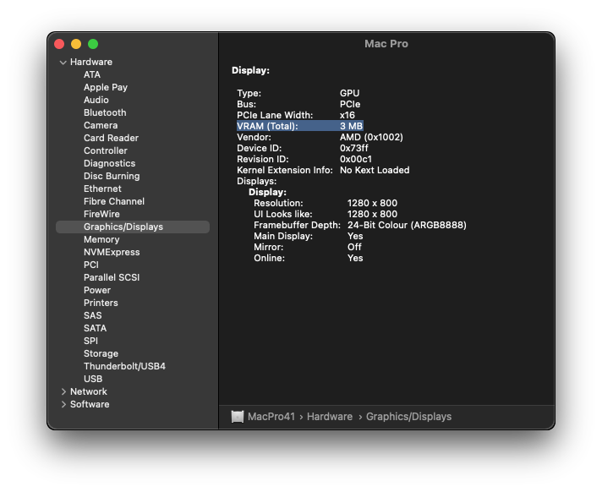The height and width of the screenshot is (492, 602).
Task: Click the UI Looks like 1280 x 800 value
Action: point(372,214)
